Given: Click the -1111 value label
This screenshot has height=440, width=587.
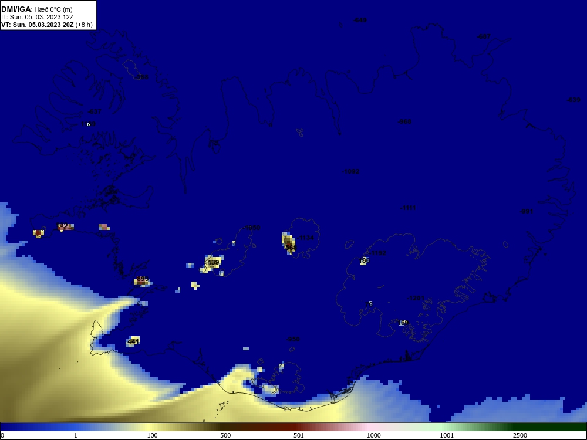Looking at the screenshot, I should (x=408, y=208).
